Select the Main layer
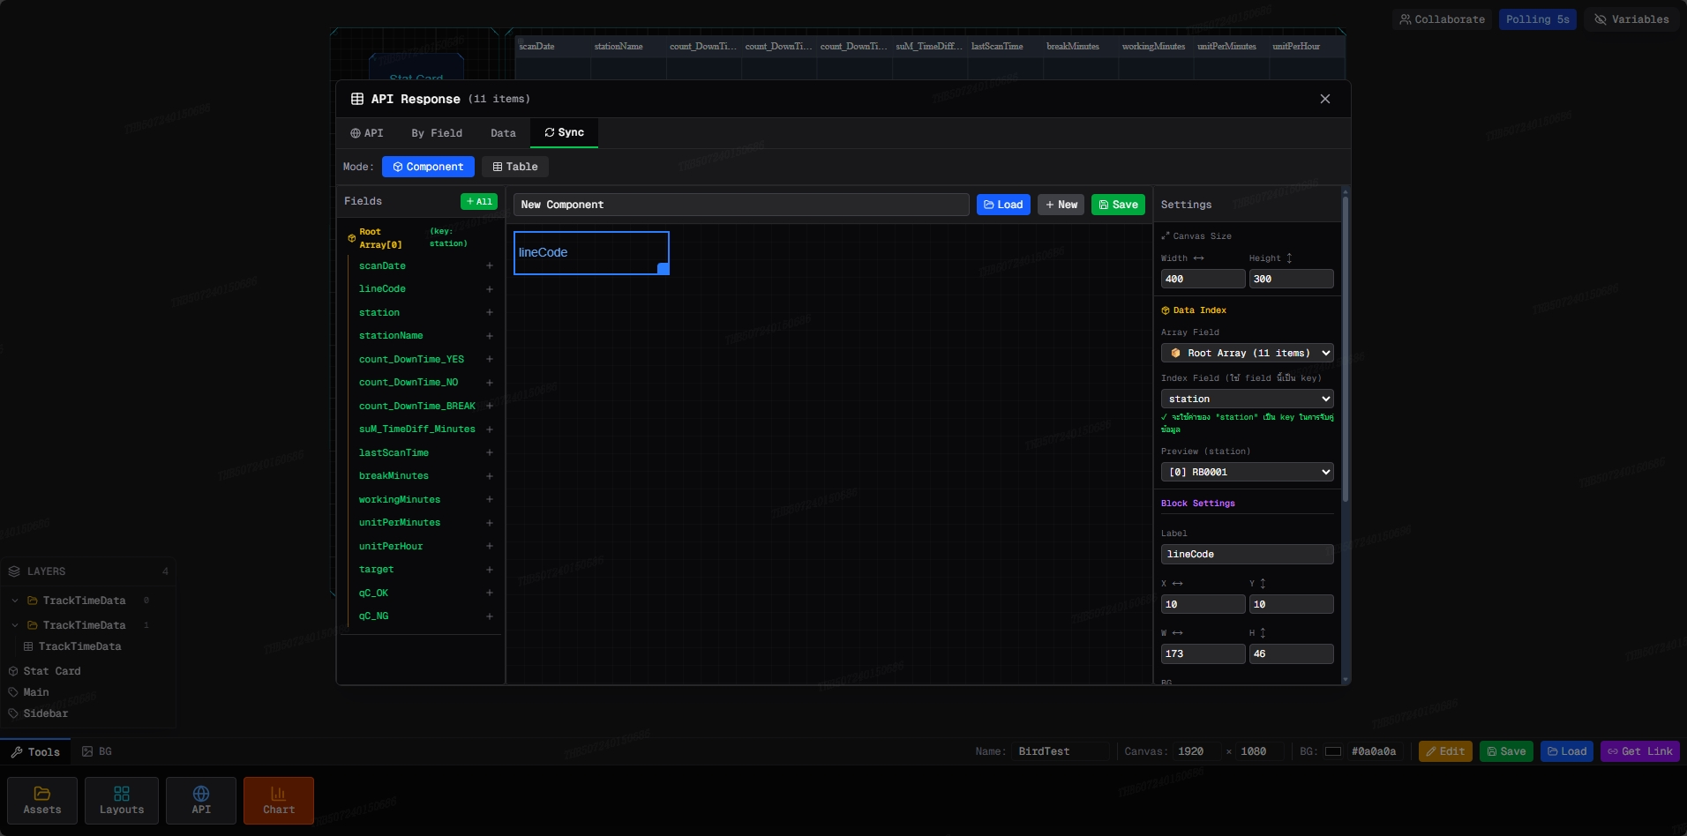This screenshot has width=1687, height=836. pyautogui.click(x=36, y=692)
